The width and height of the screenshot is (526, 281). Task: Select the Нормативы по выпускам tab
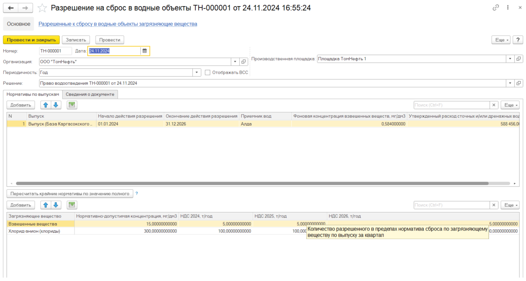[x=33, y=94]
